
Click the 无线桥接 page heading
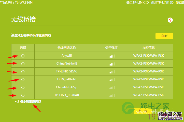23,19
